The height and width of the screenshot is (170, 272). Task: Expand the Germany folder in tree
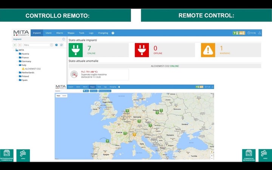coord(18,61)
